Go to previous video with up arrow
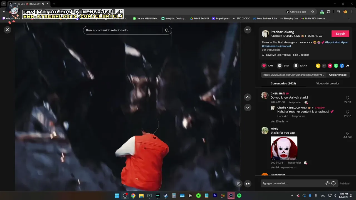The width and height of the screenshot is (356, 200). click(x=248, y=97)
